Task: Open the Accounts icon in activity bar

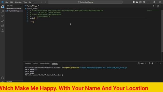Action: 3,78
